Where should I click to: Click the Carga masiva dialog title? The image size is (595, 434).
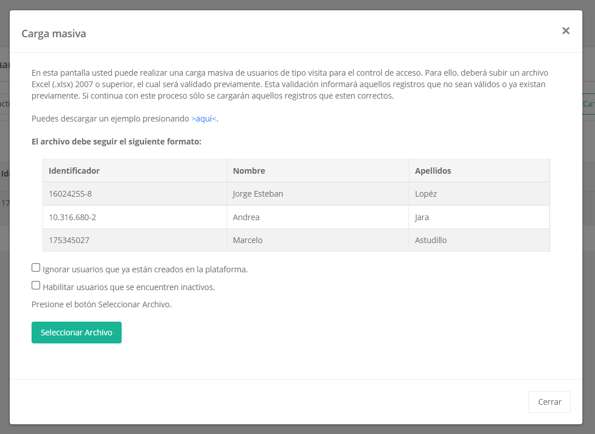pos(53,33)
